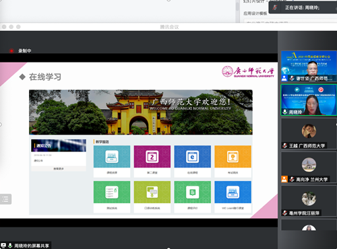Screen dimensions: 337x249
Task: Select 谢世坚's video thumbnail
Action: [309, 66]
